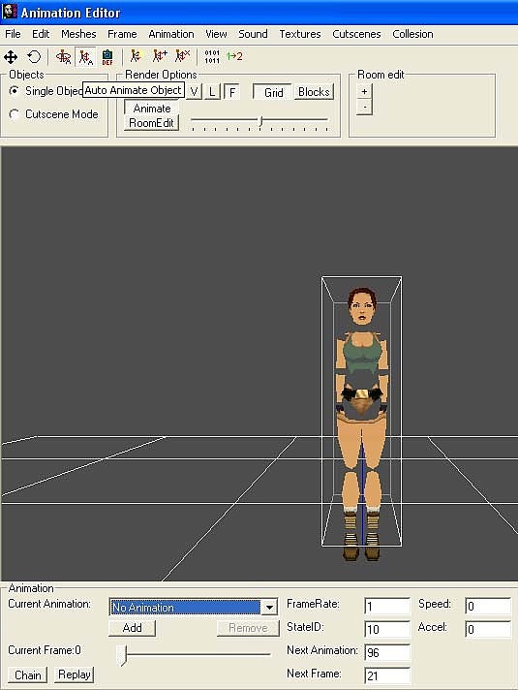Click the auto-rotate object icon
Screen dimensions: 518x690
click(x=63, y=57)
